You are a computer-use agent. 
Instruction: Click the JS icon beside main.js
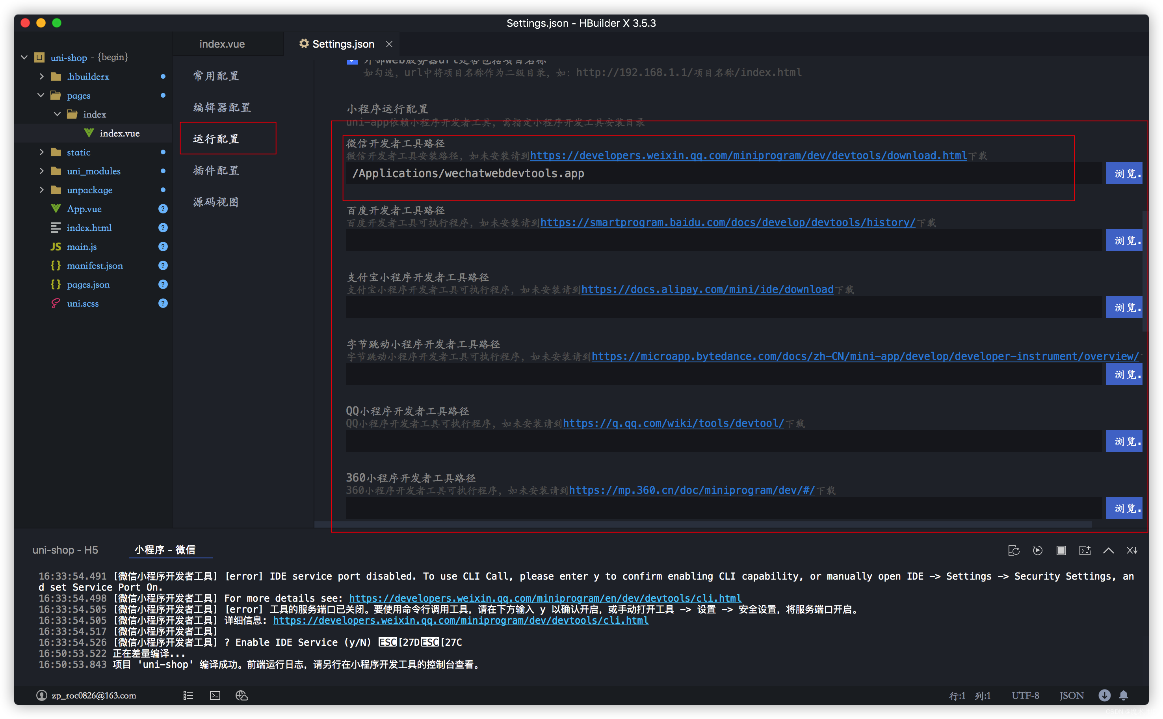pos(56,246)
